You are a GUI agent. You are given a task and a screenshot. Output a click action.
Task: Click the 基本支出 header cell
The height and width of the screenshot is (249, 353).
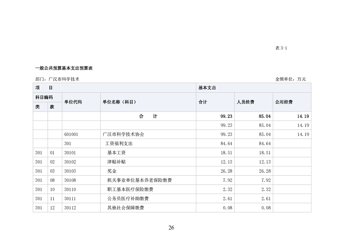pyautogui.click(x=207, y=88)
